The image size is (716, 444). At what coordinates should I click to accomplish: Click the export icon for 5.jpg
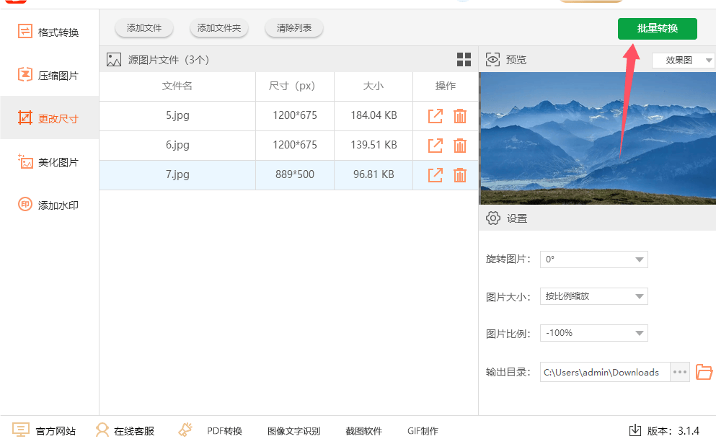point(436,115)
